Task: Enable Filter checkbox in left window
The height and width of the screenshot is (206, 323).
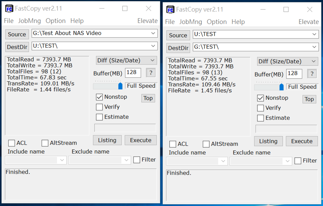Action: [x=137, y=160]
